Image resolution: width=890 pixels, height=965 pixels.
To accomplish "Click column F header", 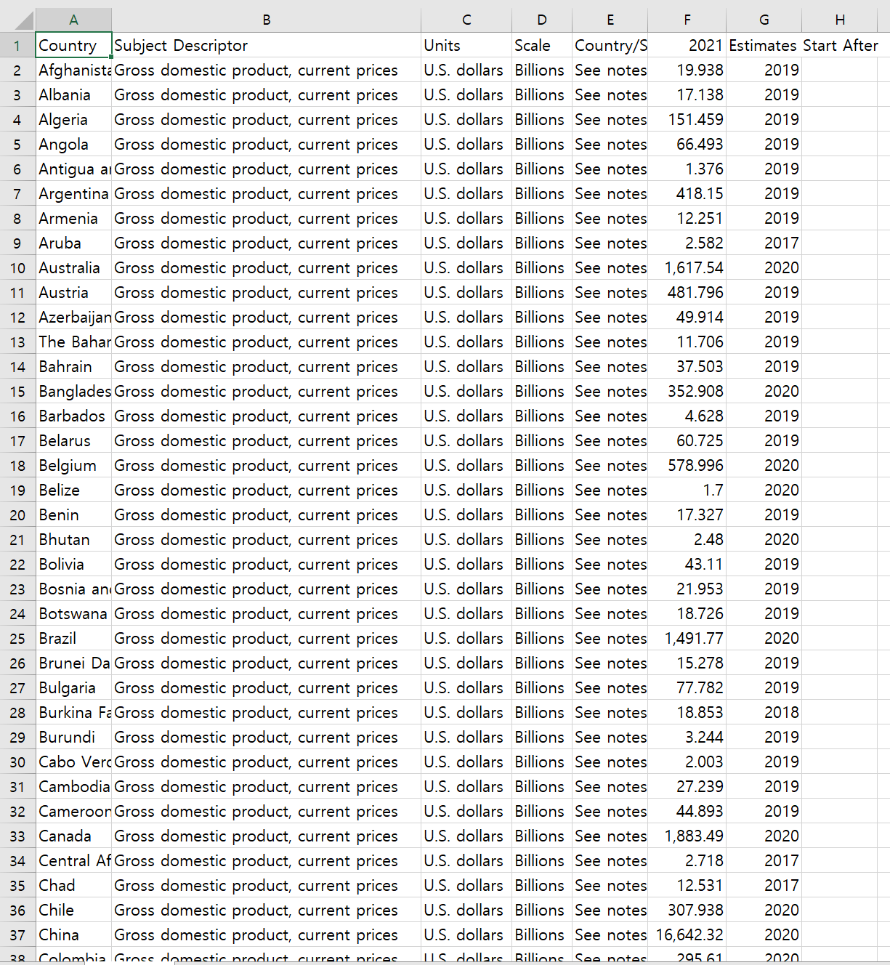I will [687, 20].
